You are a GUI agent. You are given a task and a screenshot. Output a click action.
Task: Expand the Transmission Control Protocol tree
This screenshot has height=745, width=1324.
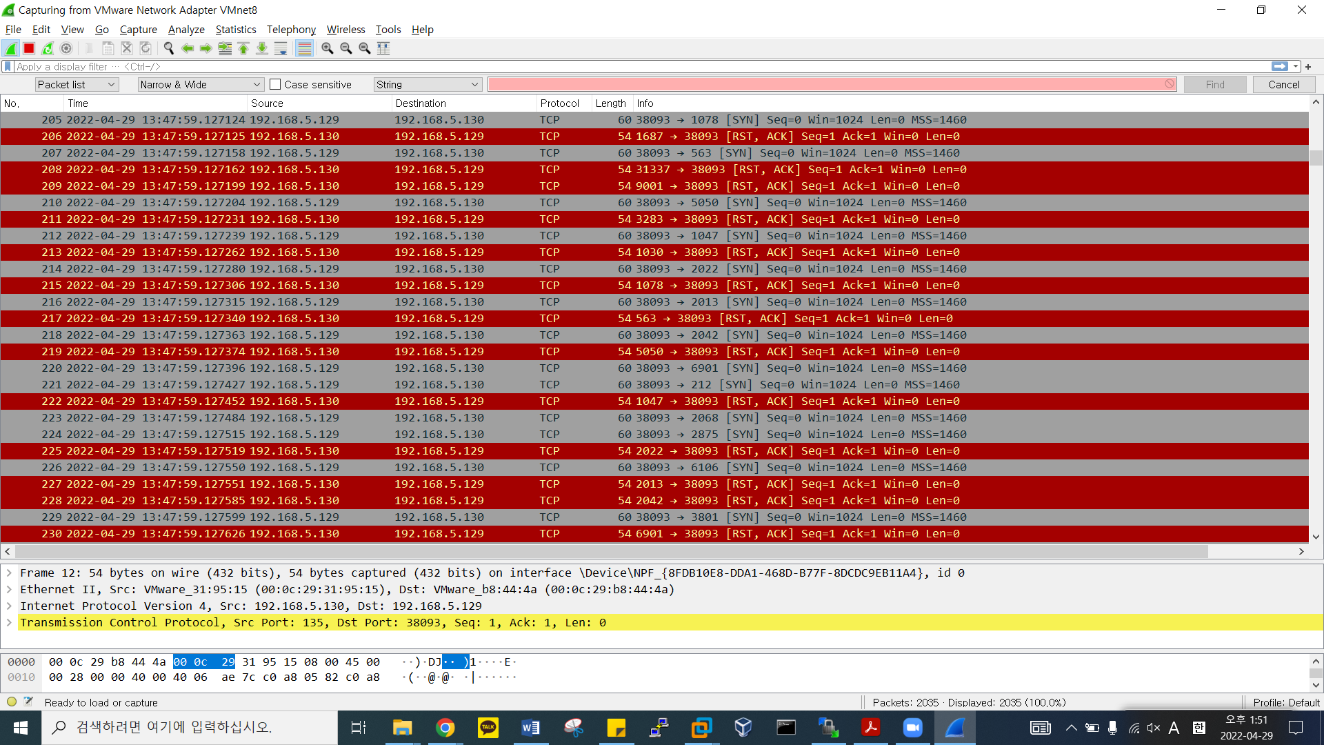click(x=10, y=622)
